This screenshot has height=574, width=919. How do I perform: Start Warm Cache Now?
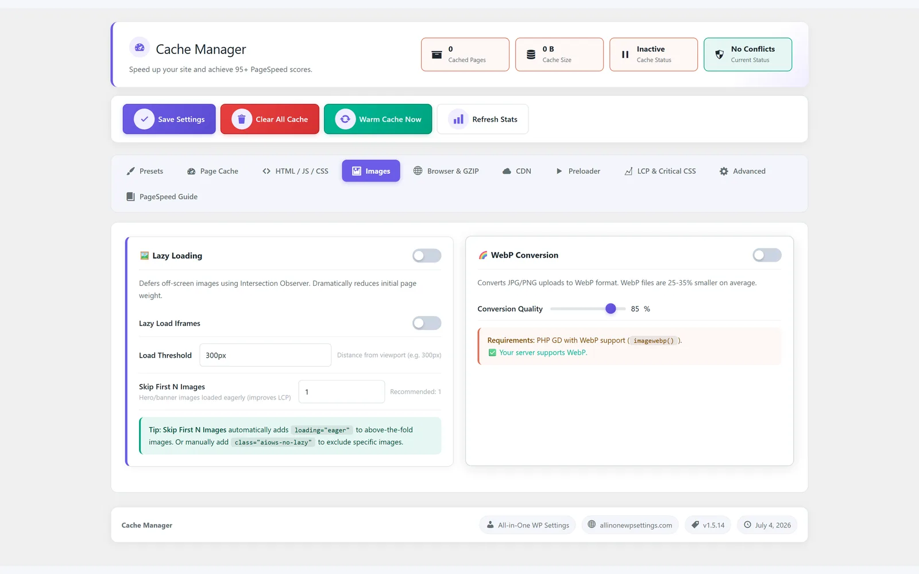pos(378,119)
